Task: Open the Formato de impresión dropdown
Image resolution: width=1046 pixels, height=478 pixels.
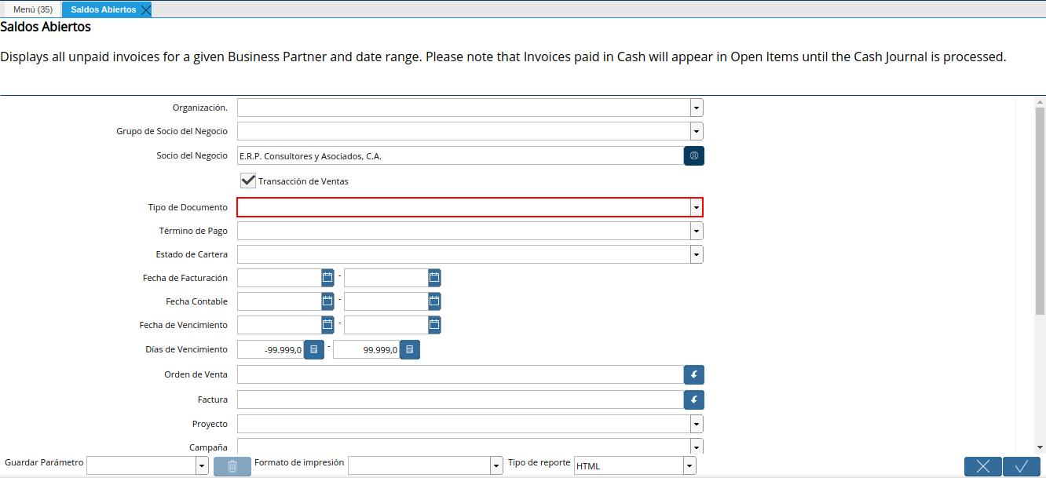Action: [x=496, y=465]
